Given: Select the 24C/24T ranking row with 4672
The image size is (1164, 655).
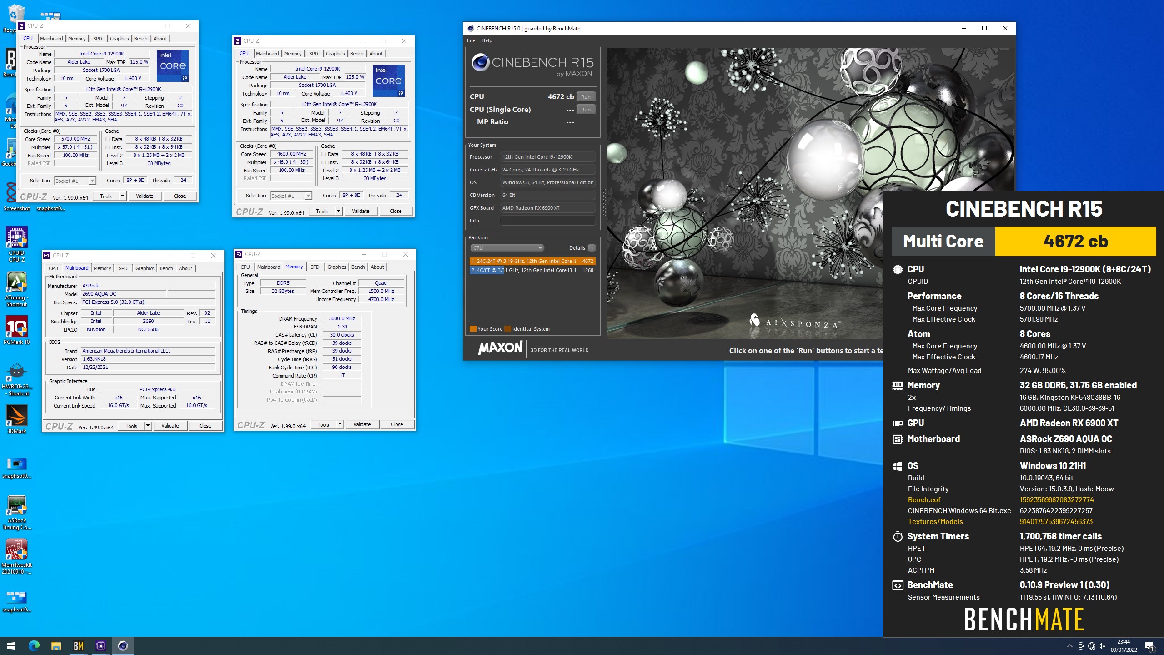Looking at the screenshot, I should tap(532, 261).
